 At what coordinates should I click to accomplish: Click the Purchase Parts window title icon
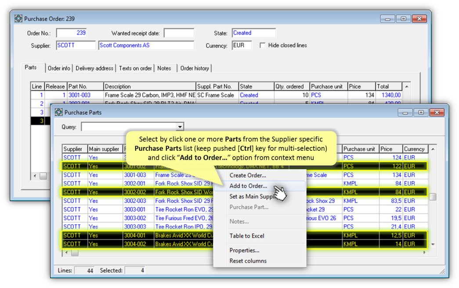[58, 112]
